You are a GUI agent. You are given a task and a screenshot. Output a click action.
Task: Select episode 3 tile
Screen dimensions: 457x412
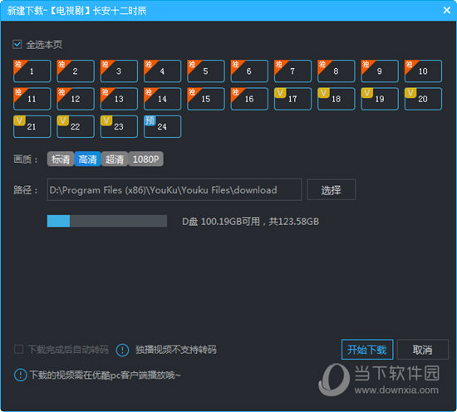pyautogui.click(x=119, y=71)
